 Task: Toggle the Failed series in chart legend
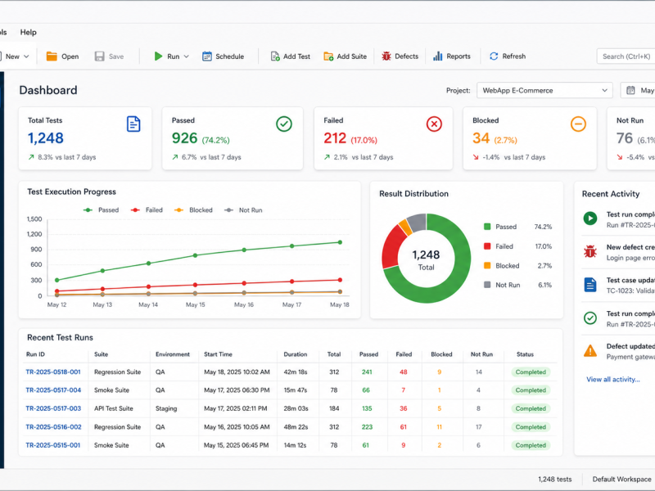[x=147, y=210]
